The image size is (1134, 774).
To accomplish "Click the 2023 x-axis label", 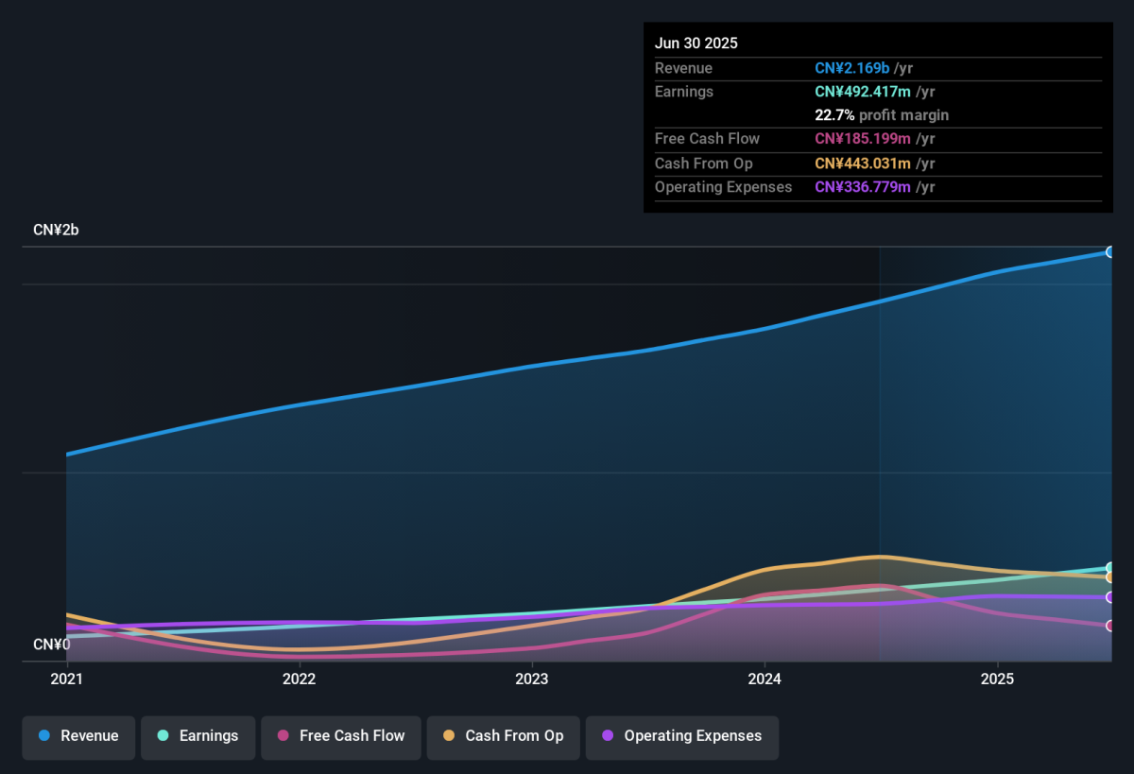I will 532,679.
